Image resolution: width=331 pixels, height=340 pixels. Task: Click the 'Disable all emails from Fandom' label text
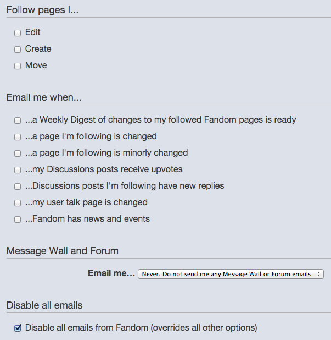click(x=141, y=328)
